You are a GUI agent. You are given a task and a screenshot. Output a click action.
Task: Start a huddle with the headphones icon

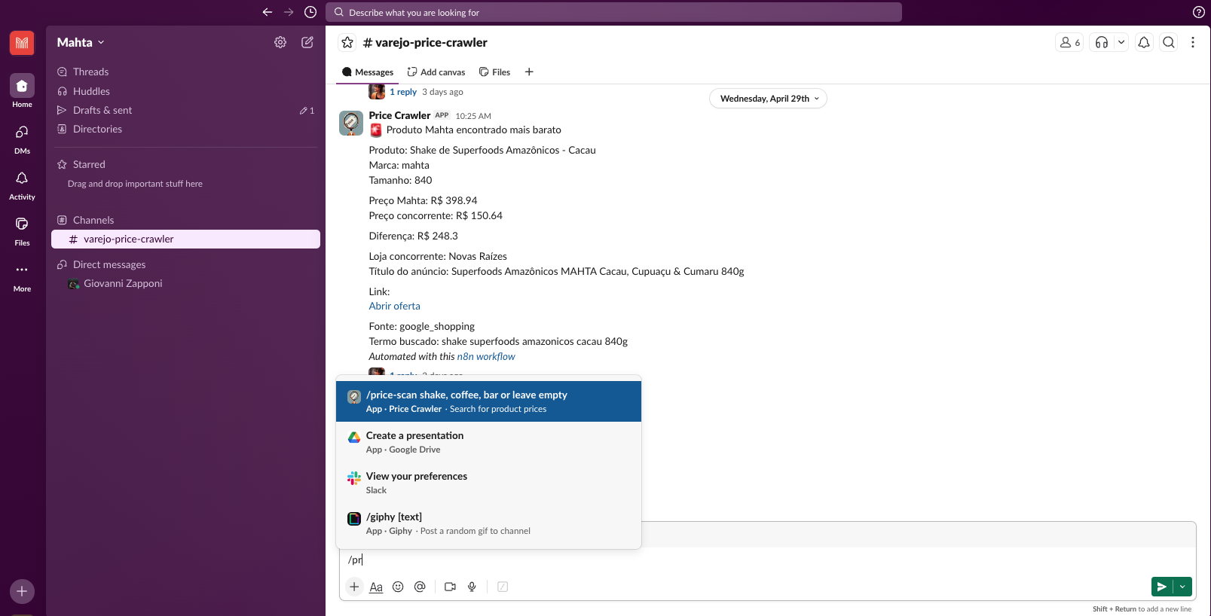pos(1102,42)
